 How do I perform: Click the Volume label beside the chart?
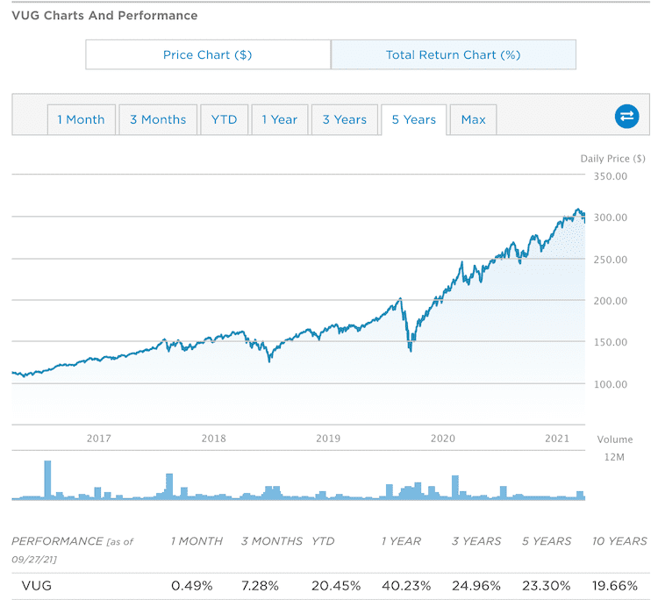point(615,439)
